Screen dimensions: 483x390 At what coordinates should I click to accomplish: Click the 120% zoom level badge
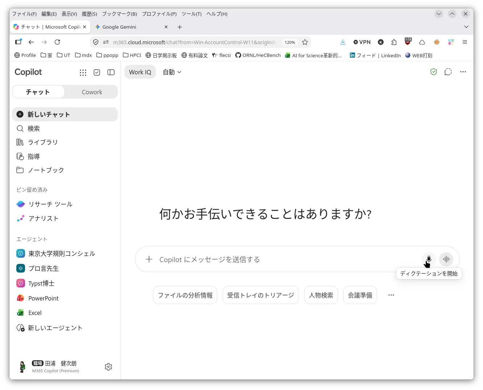pos(290,42)
